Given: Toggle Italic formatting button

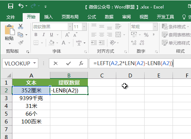Looking at the screenshot, I should tap(44, 35).
